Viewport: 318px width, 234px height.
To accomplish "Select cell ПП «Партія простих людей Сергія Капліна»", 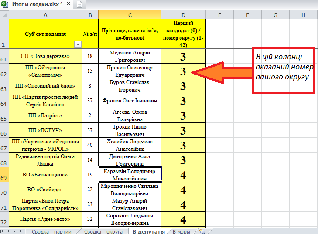I will 45,101.
